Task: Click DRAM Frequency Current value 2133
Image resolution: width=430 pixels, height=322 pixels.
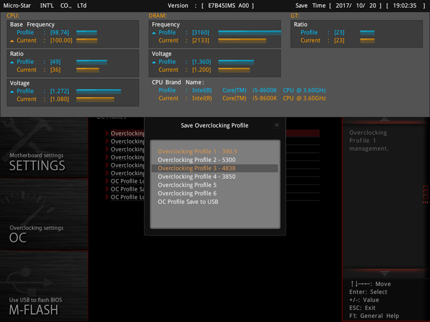Action: pyautogui.click(x=201, y=41)
